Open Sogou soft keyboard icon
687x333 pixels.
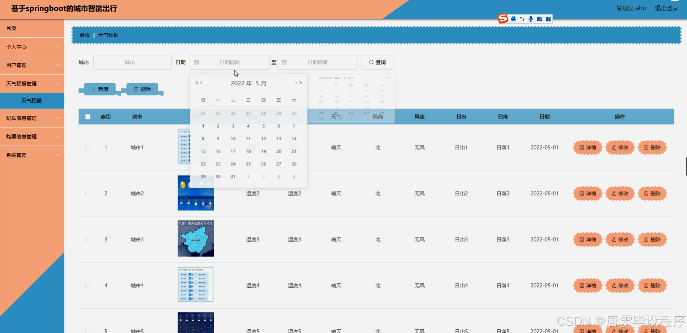(x=539, y=19)
